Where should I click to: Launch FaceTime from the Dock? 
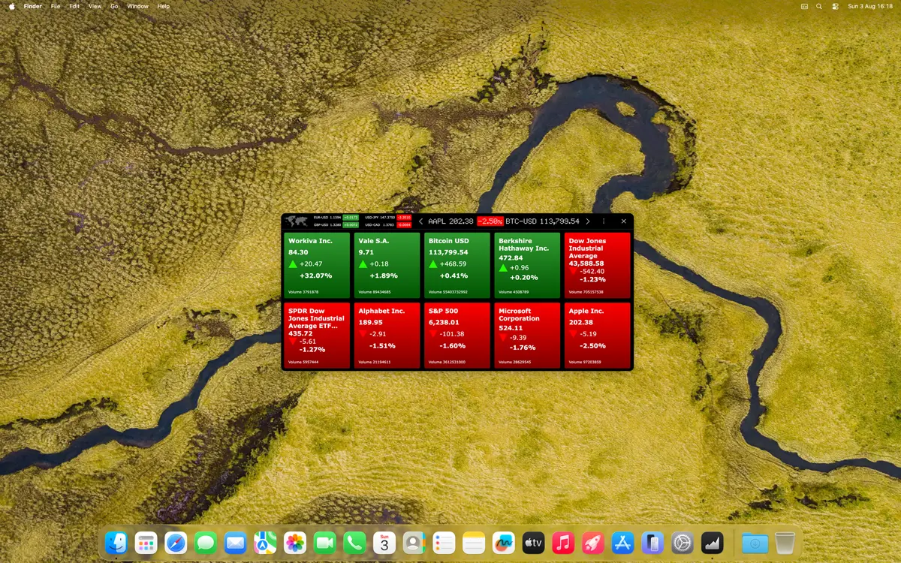click(x=324, y=543)
